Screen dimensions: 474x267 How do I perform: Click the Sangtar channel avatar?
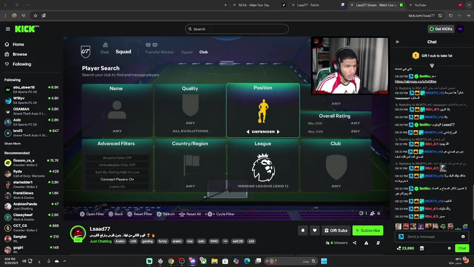point(8,239)
